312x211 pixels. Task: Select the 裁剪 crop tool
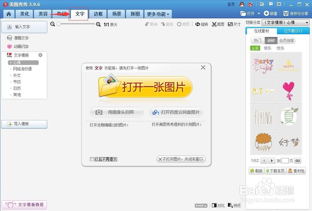[218, 24]
